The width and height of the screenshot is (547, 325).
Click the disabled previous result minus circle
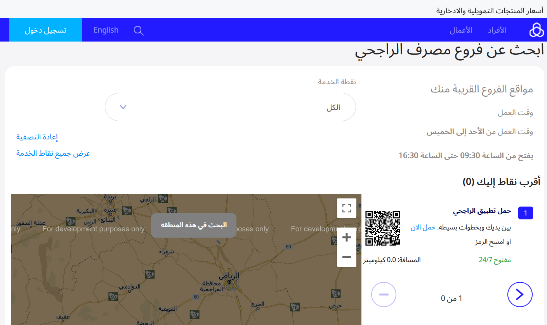[384, 294]
